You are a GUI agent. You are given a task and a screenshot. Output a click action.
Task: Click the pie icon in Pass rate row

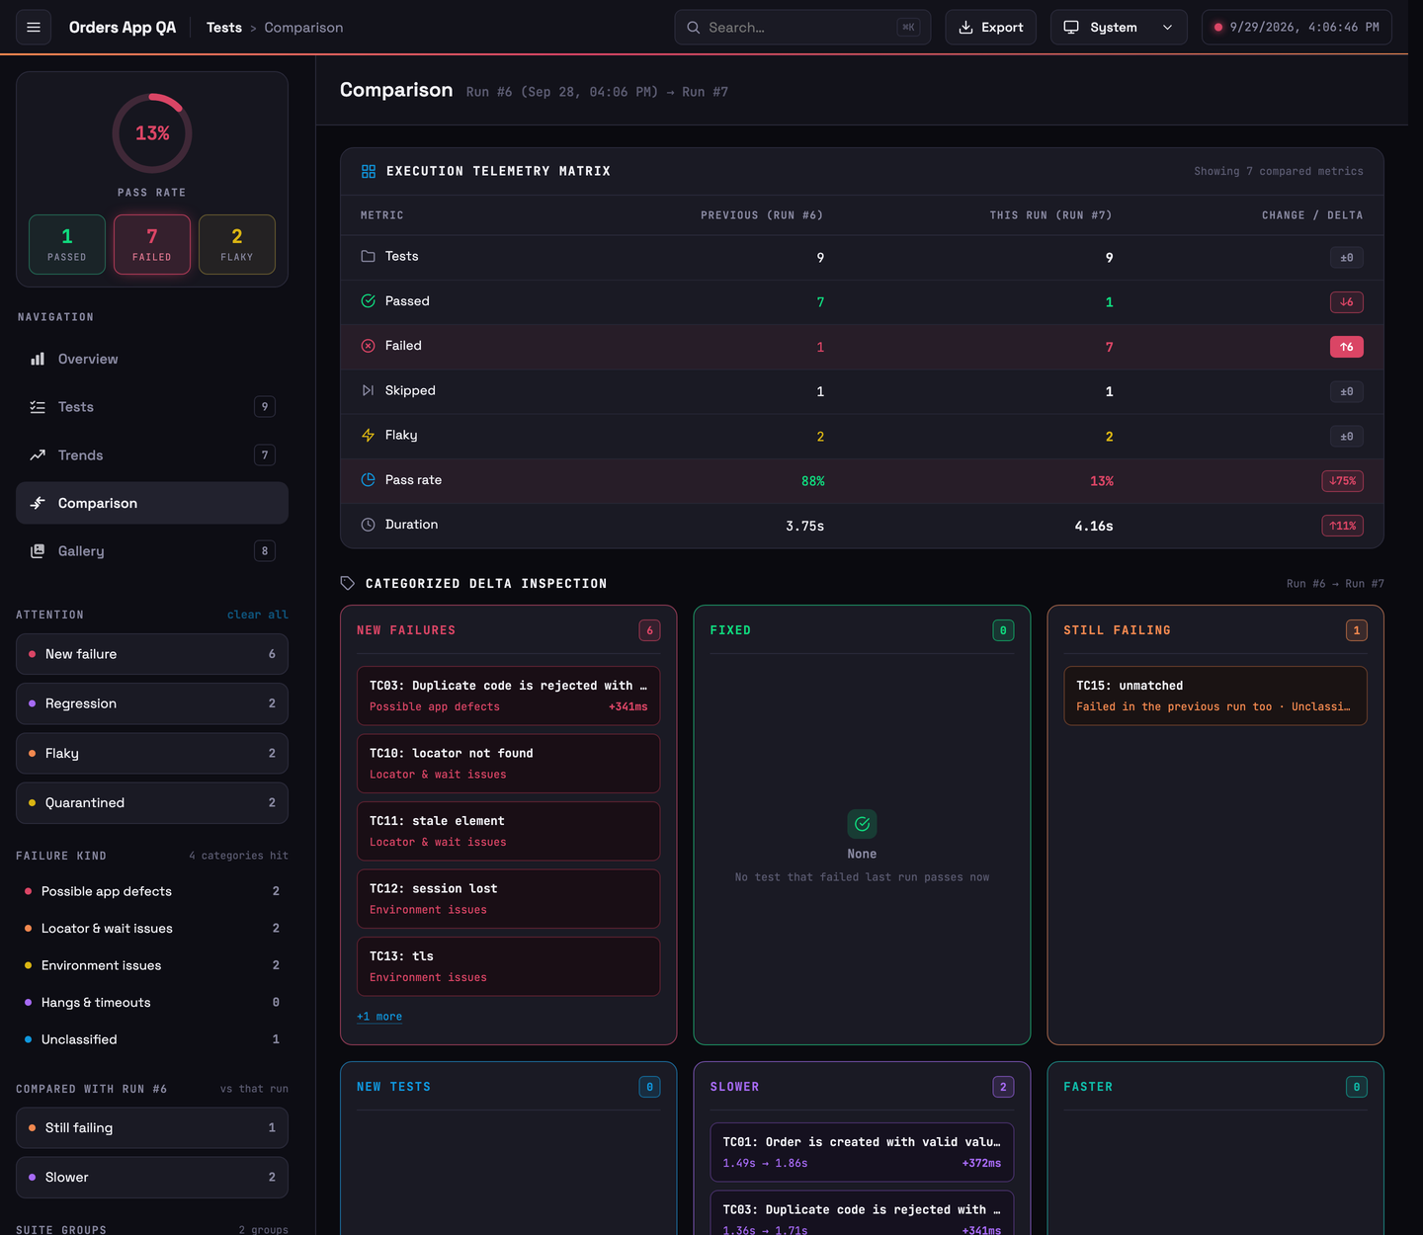point(368,480)
